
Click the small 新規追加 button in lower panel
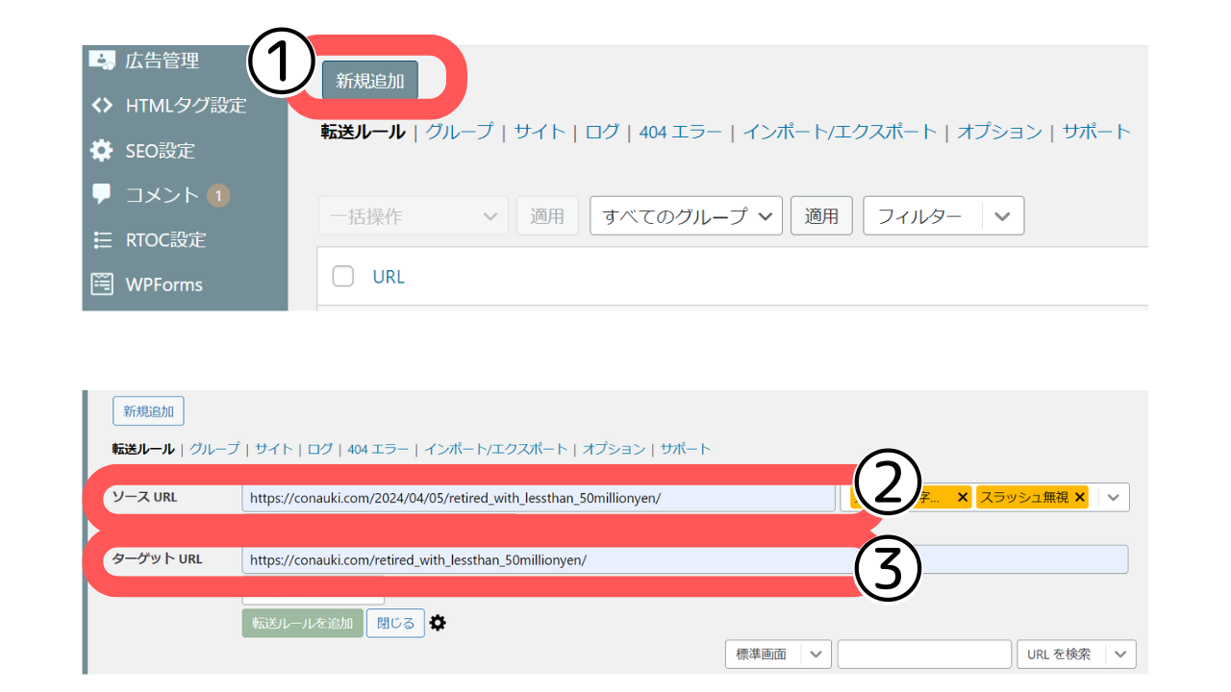tap(148, 411)
